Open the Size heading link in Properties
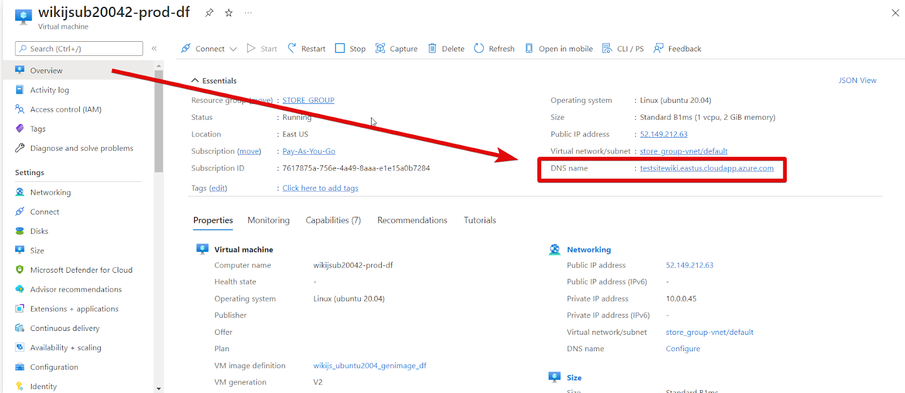Viewport: 905px width, 393px height. pos(574,378)
